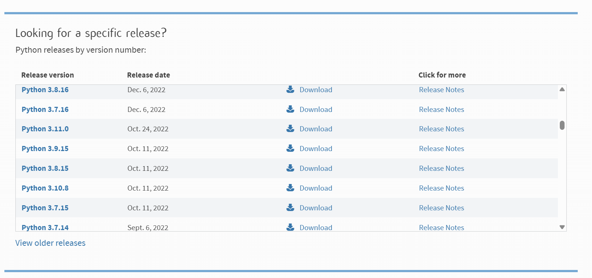Click 'Python releases by version number:' text
This screenshot has height=278, width=592.
[81, 50]
